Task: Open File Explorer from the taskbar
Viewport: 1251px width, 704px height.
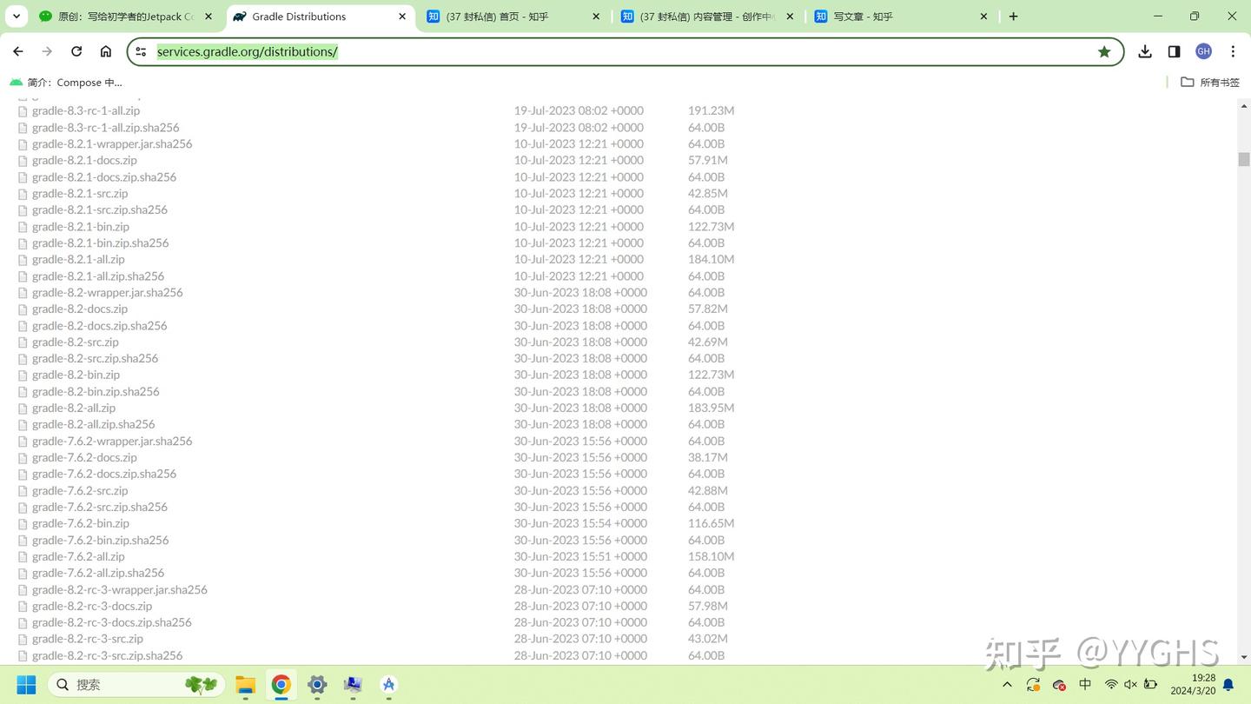Action: (245, 685)
